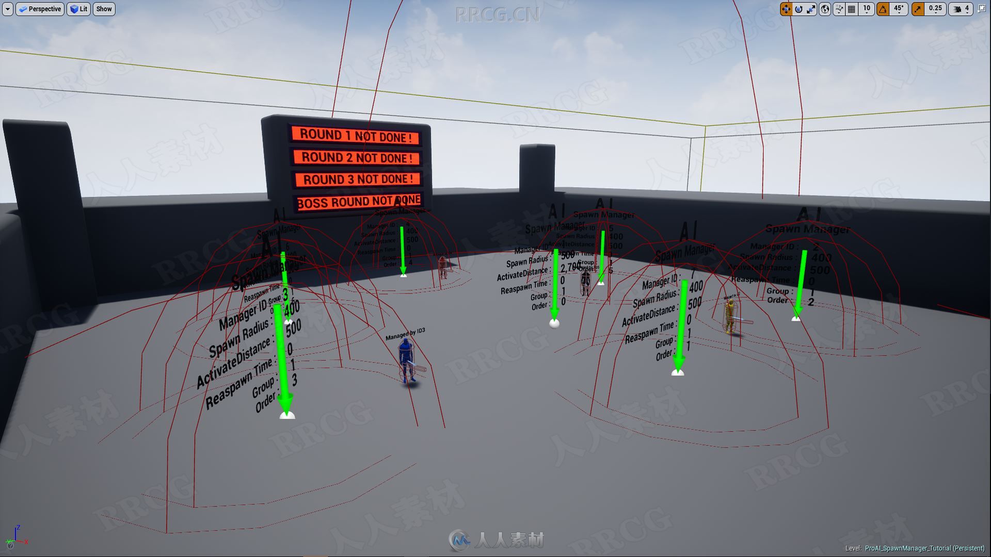Toggle Lit rendering checkbox

click(77, 9)
